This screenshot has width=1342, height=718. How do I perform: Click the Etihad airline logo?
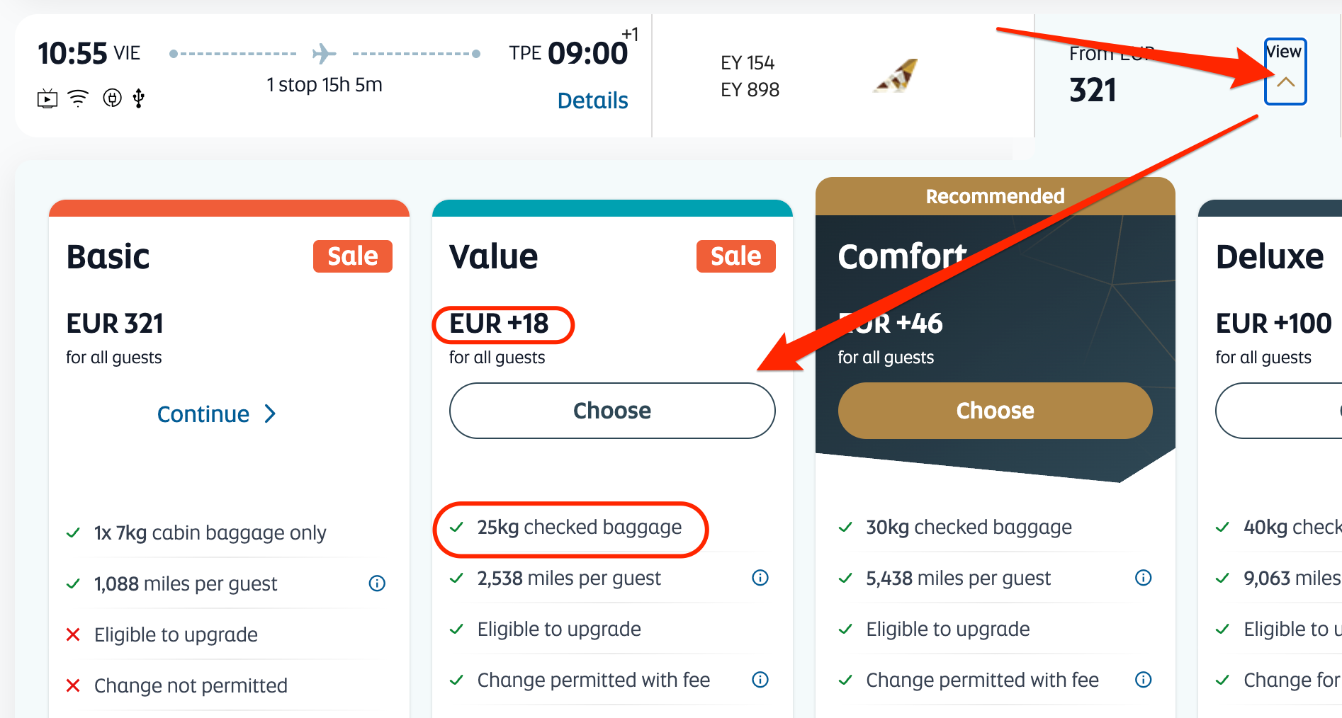pos(896,76)
